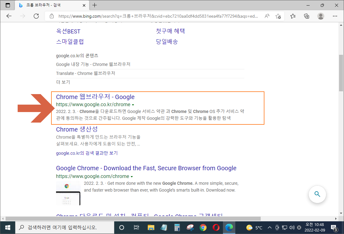344x234 pixels.
Task: Select the 크롬 브라우저 - 검색 tab
Action: tap(52, 5)
